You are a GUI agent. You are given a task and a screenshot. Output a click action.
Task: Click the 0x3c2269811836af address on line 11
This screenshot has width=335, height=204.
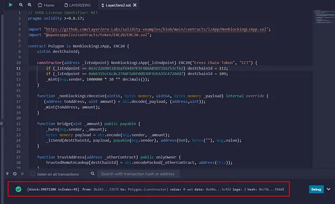click(136, 68)
